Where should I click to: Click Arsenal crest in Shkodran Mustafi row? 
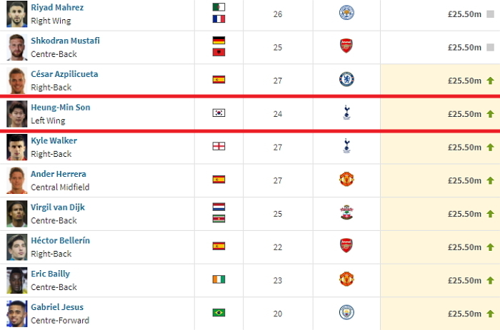coord(346,46)
